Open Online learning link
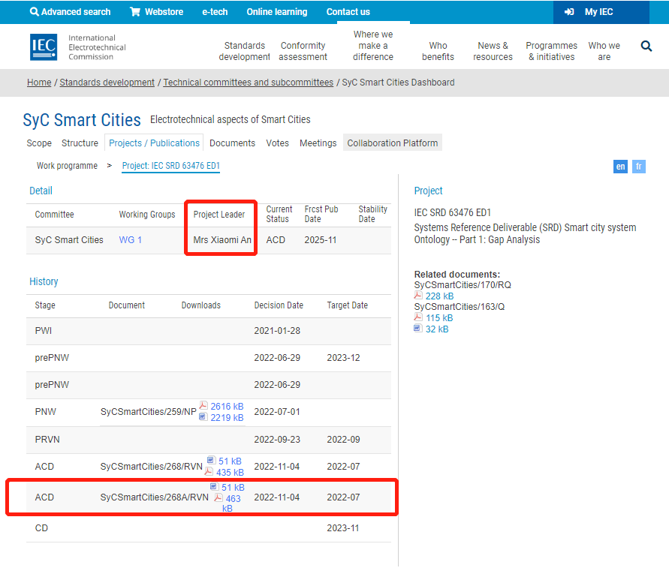Viewport: 669px width, 577px height. click(277, 12)
